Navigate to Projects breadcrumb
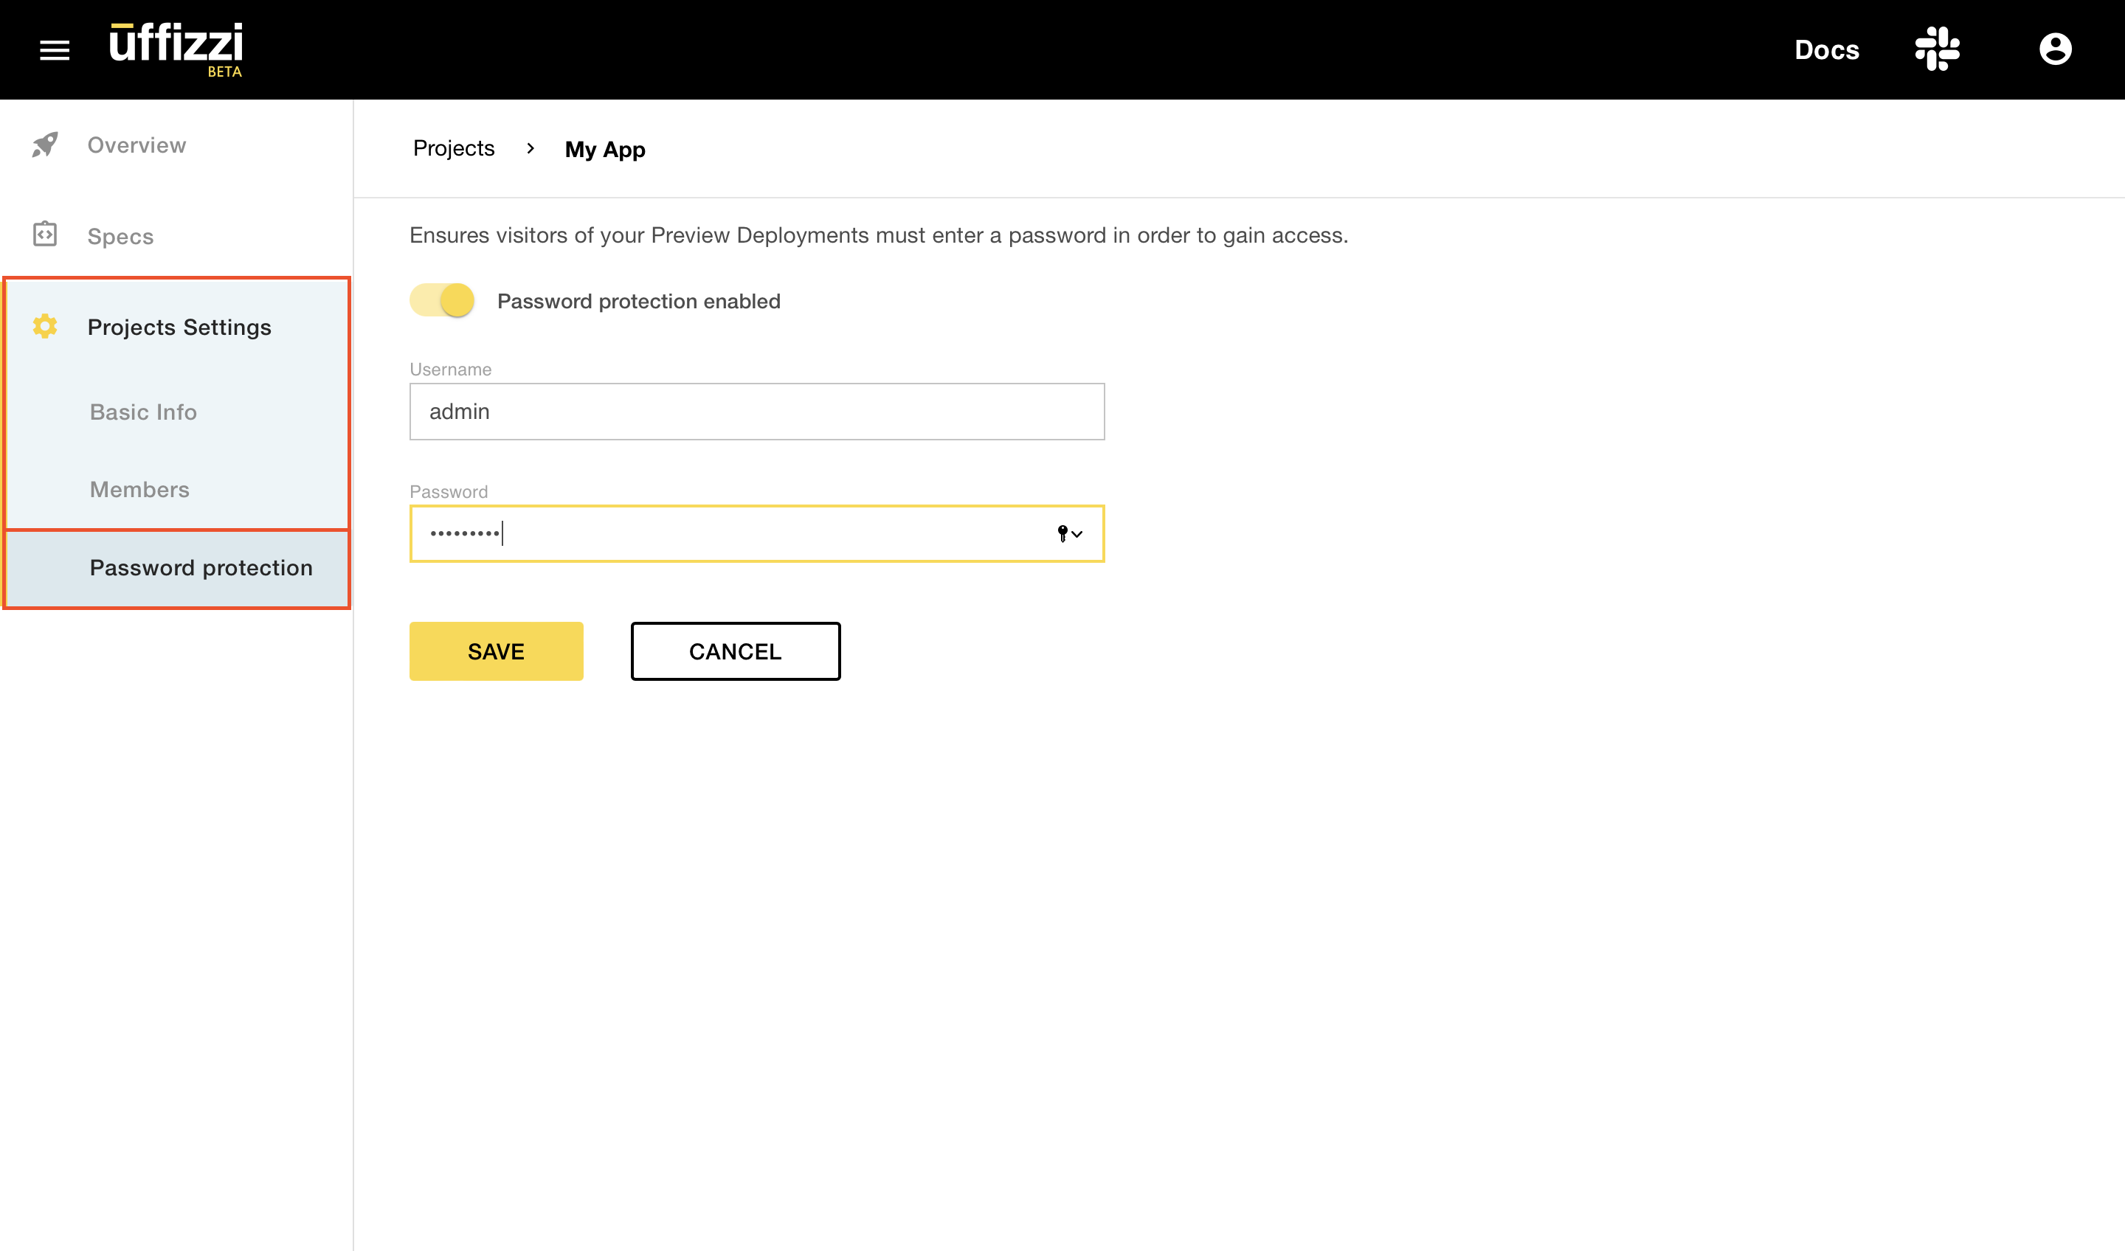2125x1251 pixels. (454, 148)
